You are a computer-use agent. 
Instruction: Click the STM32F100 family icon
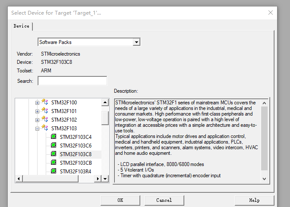(45, 102)
